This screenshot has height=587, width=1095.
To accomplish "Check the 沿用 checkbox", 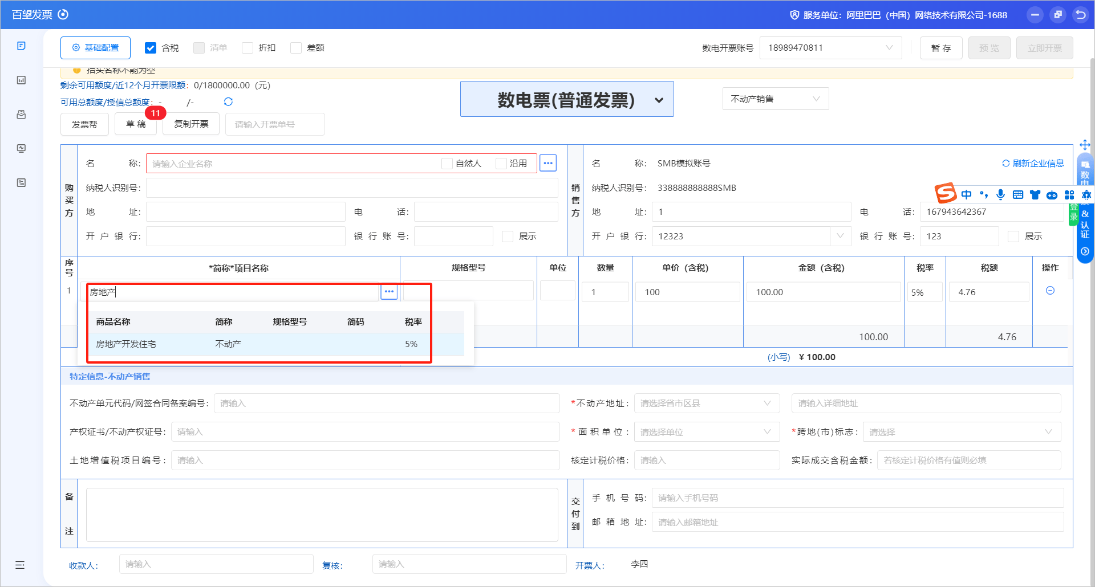I will point(501,164).
